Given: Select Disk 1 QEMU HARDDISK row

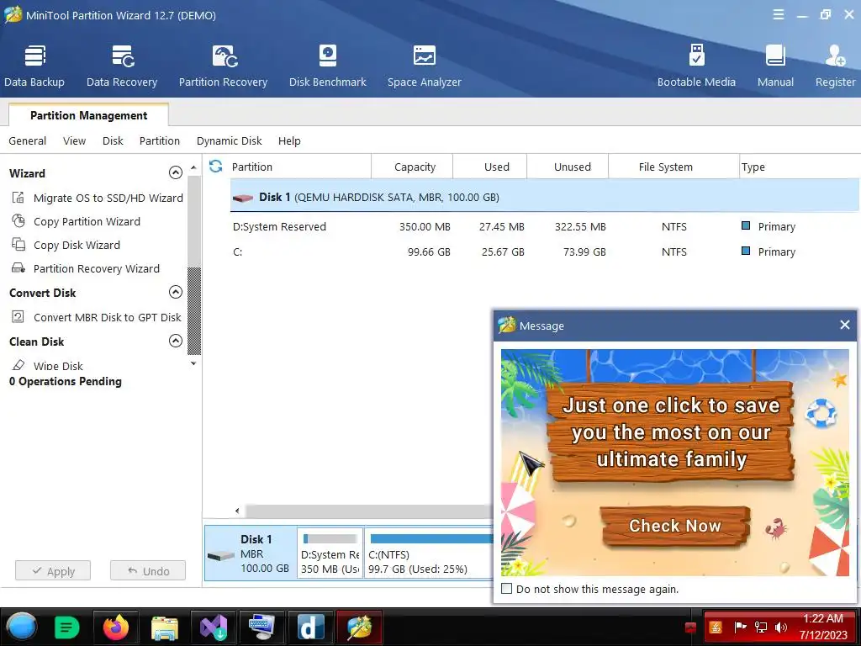Looking at the screenshot, I should pos(545,197).
